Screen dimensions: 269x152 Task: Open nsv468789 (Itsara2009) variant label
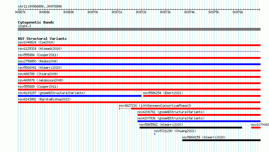click(x=38, y=74)
